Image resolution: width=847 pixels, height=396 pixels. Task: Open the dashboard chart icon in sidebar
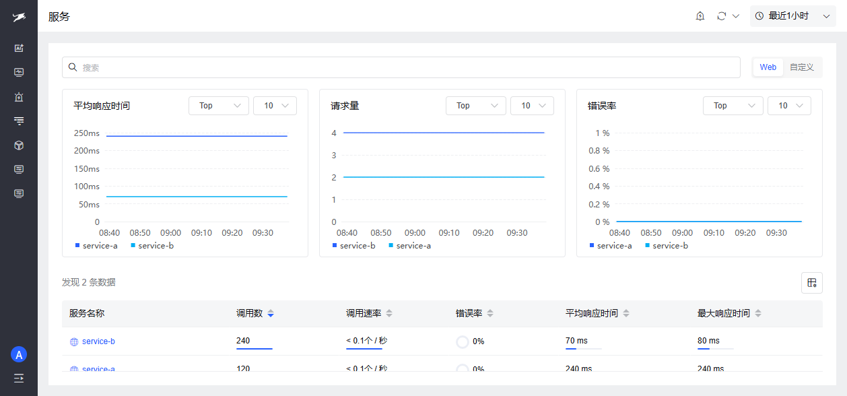19,48
